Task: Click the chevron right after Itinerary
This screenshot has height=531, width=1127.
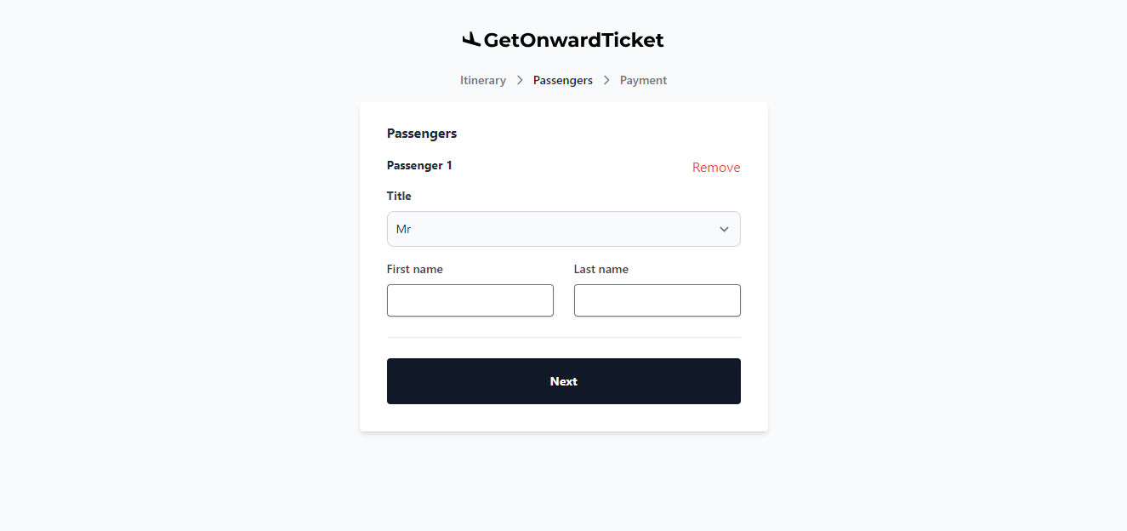Action: (520, 80)
